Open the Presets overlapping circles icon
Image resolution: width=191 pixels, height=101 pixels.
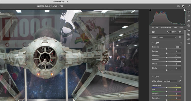coord(188,39)
